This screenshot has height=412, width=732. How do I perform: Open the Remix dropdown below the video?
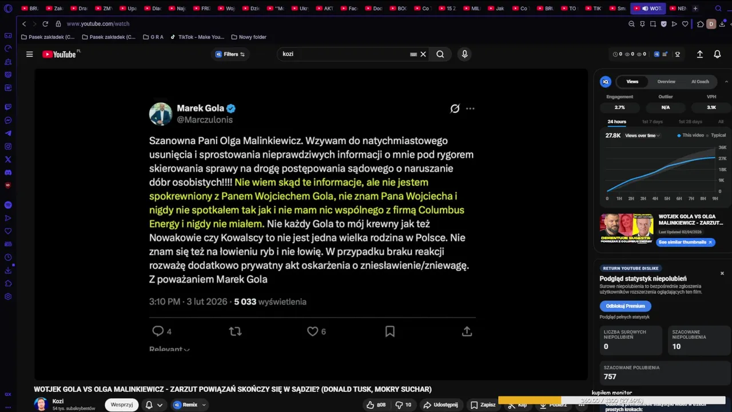coord(190,405)
